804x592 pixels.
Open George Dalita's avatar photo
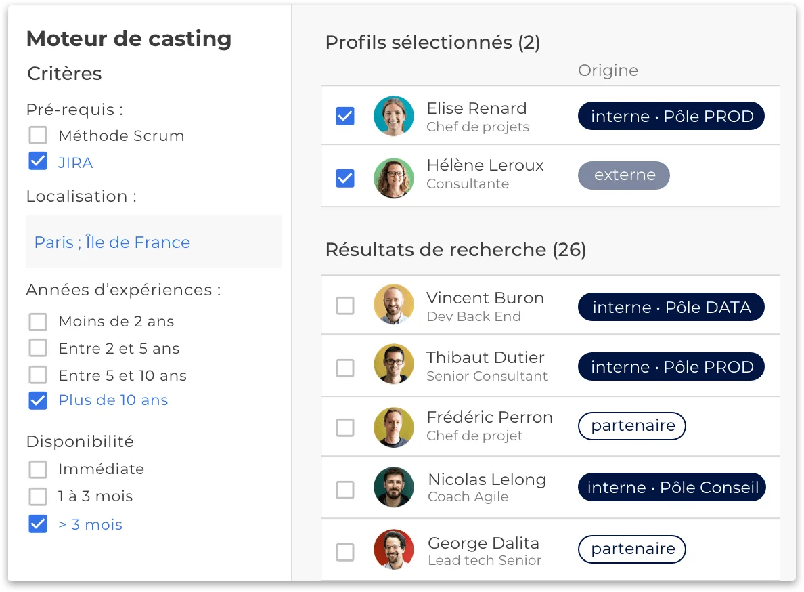(394, 550)
